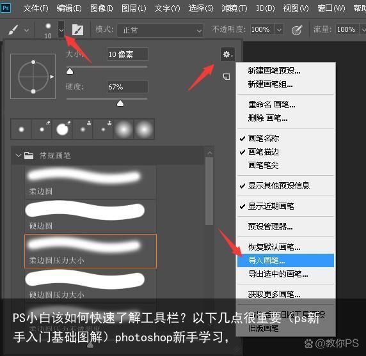Open the 滤镜(T) menu
This screenshot has width=366, height=356.
pos(234,8)
